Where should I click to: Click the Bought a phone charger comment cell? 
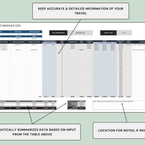[x=138, y=45]
